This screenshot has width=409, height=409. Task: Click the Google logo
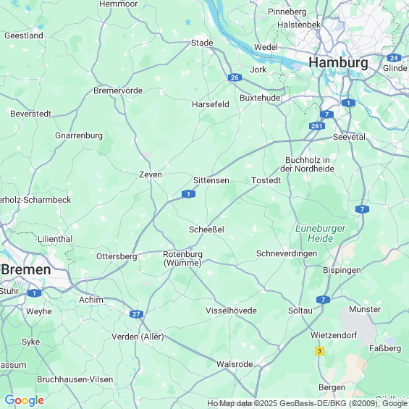(x=25, y=400)
